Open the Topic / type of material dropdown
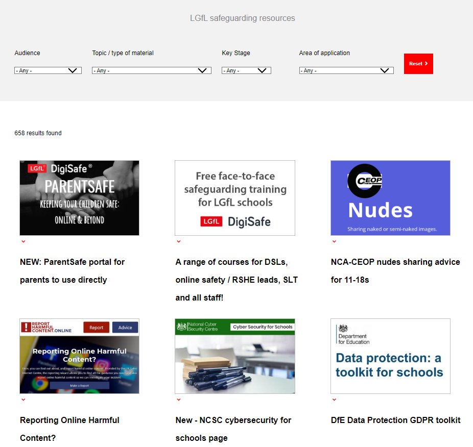473x447 pixels. click(x=151, y=70)
